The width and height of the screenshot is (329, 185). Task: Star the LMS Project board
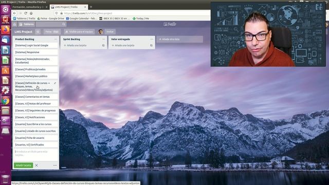coord(38,32)
